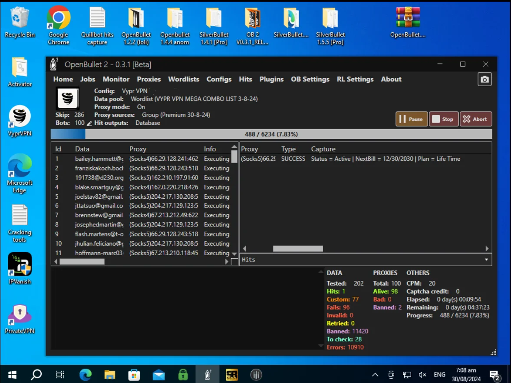Open the SilverBullet 1.4.1 [Pro] folder
511x383 pixels.
tap(214, 26)
